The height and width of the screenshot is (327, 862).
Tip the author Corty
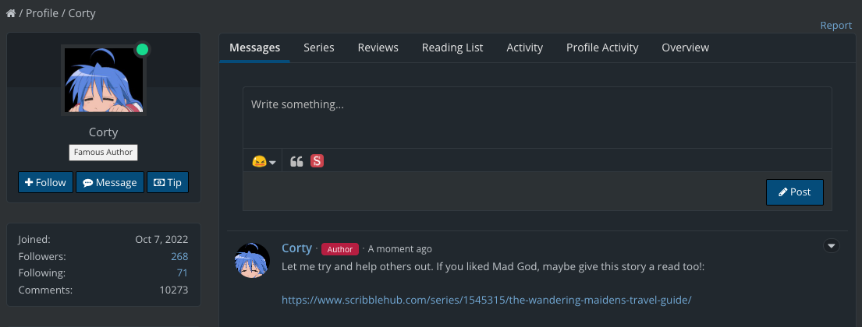168,182
